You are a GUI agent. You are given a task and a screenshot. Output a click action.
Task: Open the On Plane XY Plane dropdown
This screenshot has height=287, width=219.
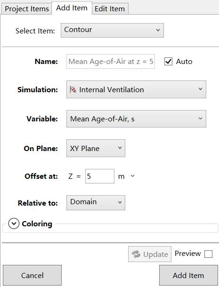pos(96,148)
